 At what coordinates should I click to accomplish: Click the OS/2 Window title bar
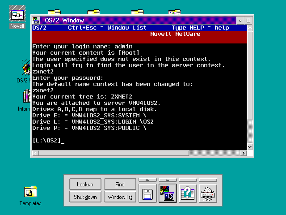pyautogui.click(x=138, y=20)
